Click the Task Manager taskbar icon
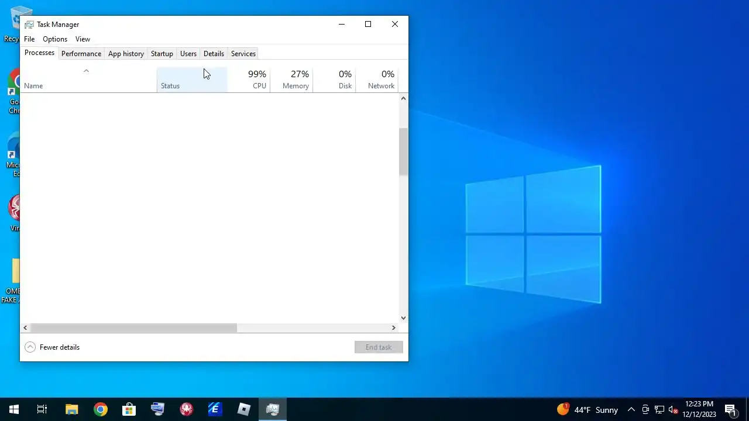 [x=272, y=409]
